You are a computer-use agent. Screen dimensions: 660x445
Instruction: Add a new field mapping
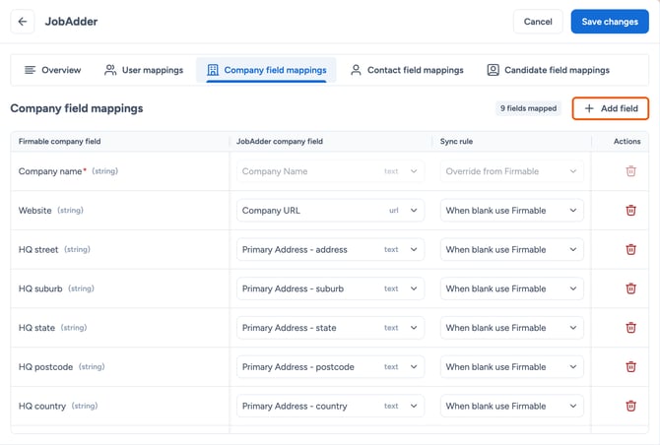[611, 108]
